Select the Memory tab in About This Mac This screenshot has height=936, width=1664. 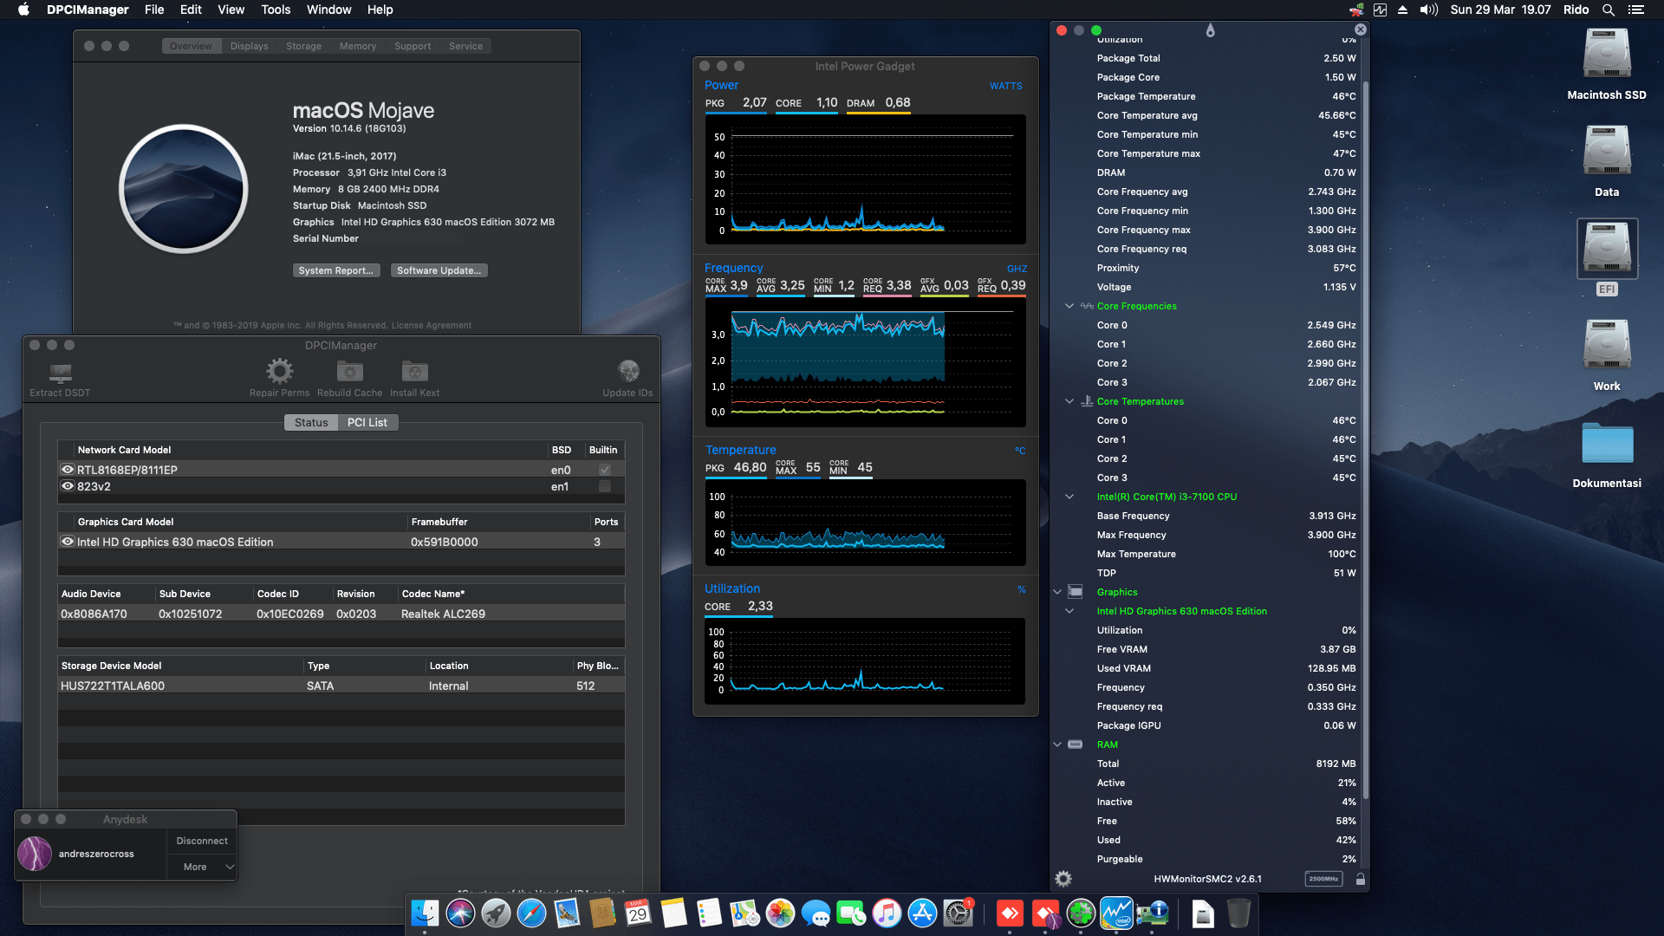pyautogui.click(x=358, y=46)
